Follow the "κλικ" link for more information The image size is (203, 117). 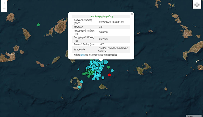coord(83,55)
